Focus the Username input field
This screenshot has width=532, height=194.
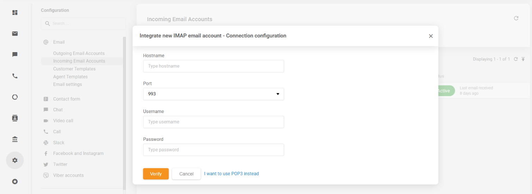point(213,122)
